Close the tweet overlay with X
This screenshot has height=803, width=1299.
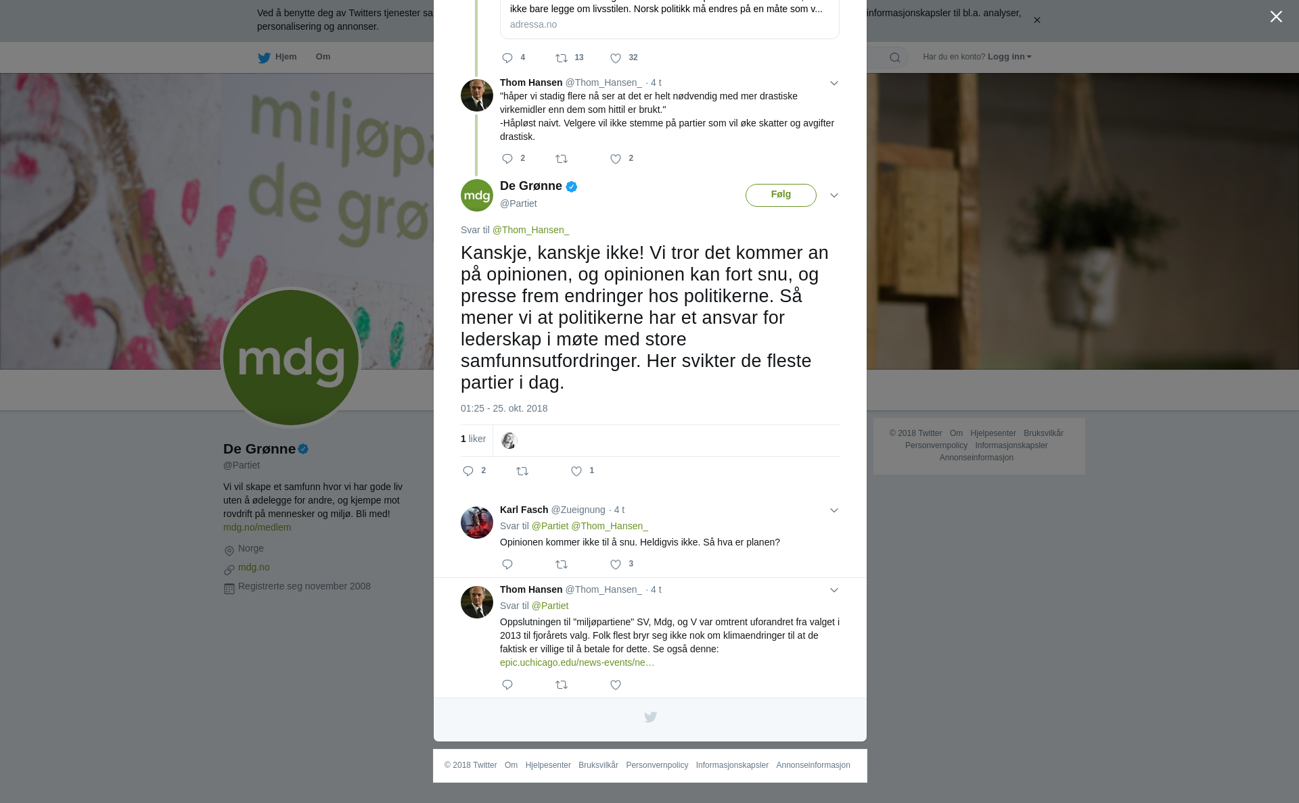tap(1276, 17)
